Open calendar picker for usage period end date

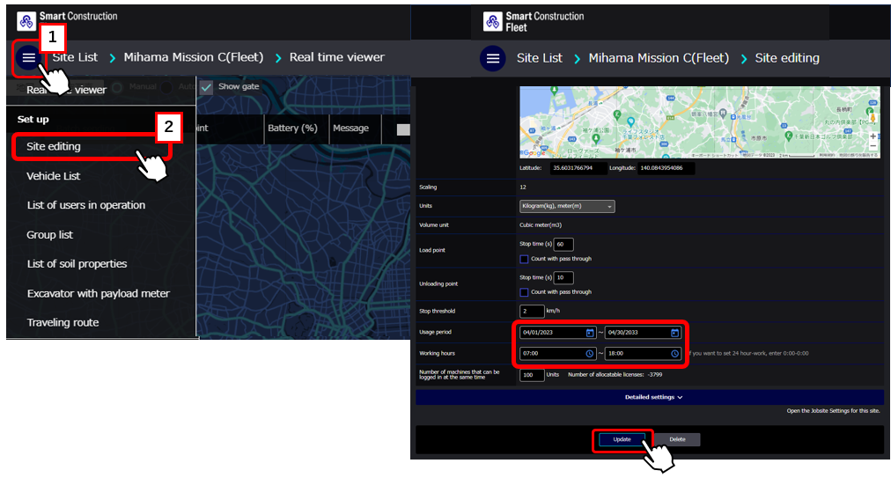point(674,333)
